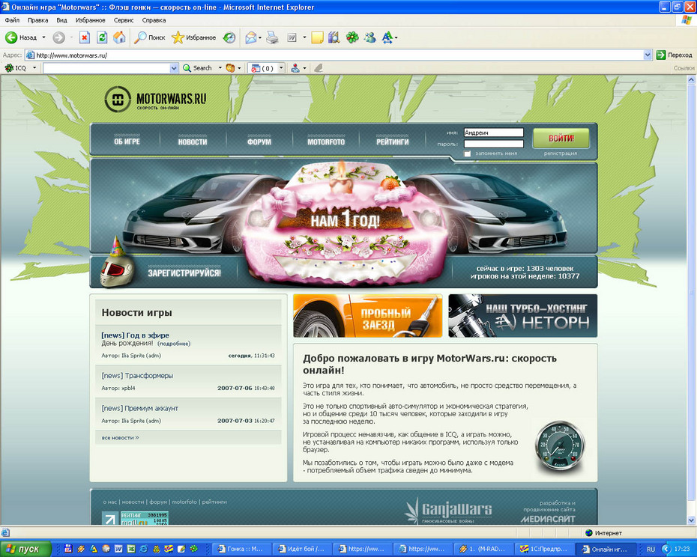Open the Вид menu
Screen dimensions: 697x557
click(61, 20)
